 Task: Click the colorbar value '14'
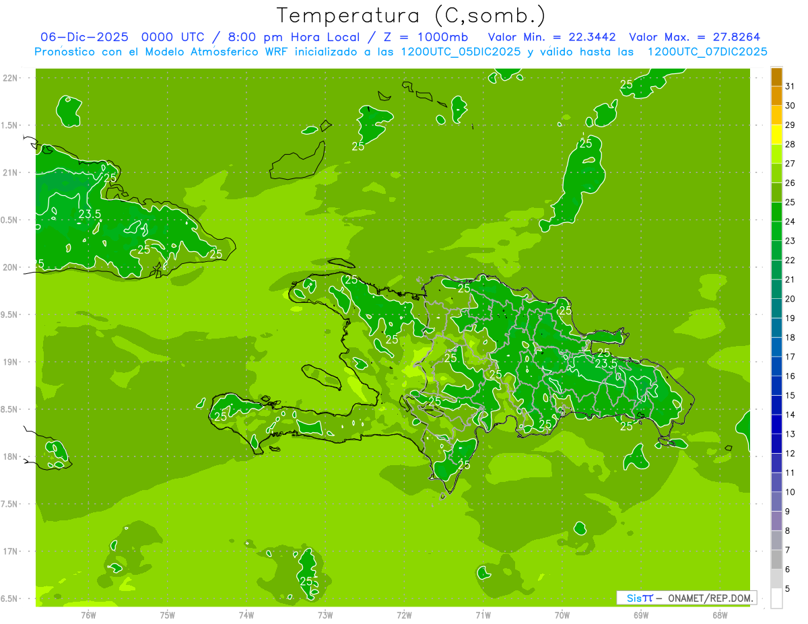pyautogui.click(x=790, y=415)
